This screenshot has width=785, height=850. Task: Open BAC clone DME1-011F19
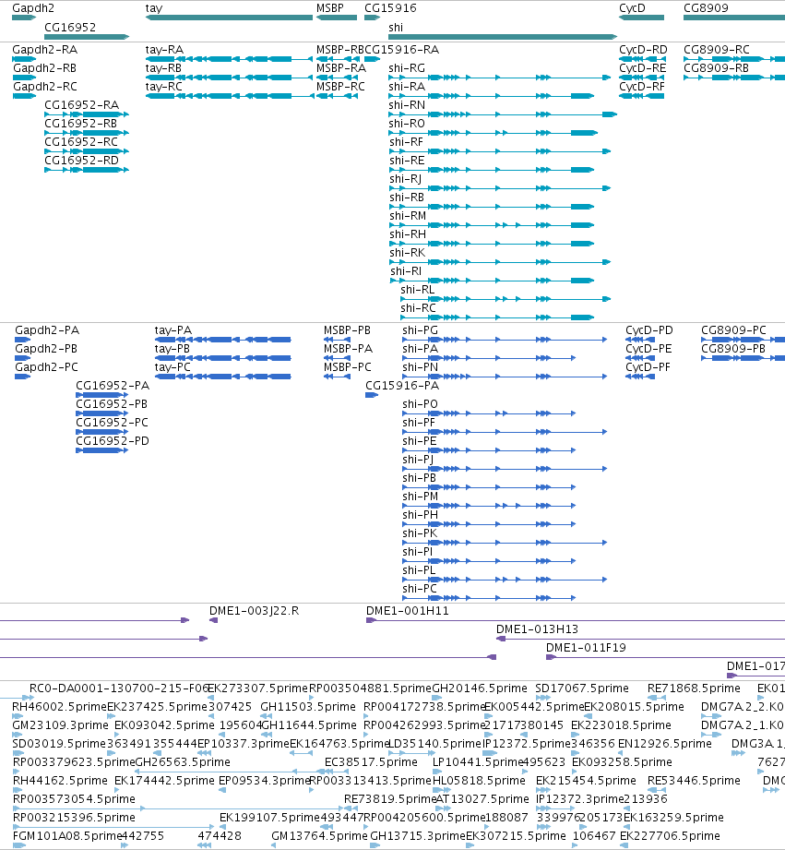[x=586, y=647]
